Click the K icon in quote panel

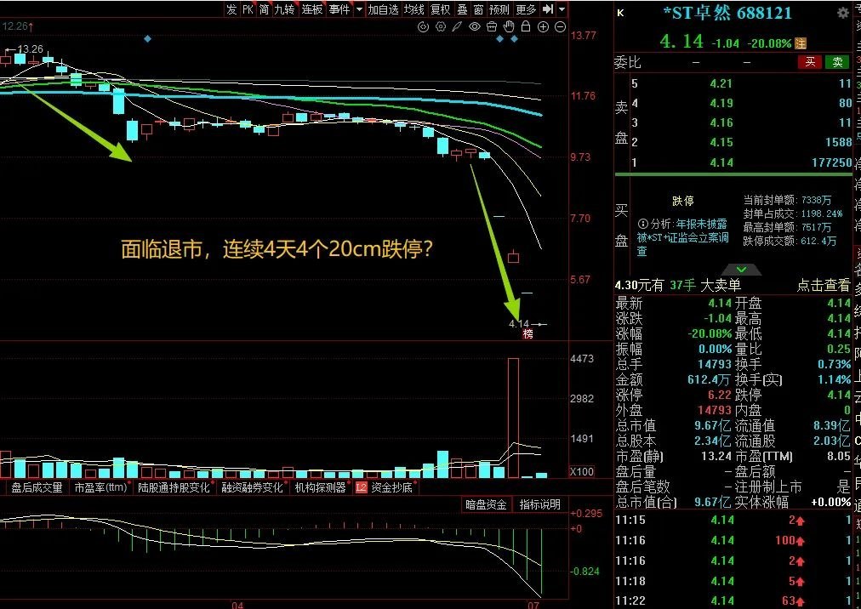(620, 13)
